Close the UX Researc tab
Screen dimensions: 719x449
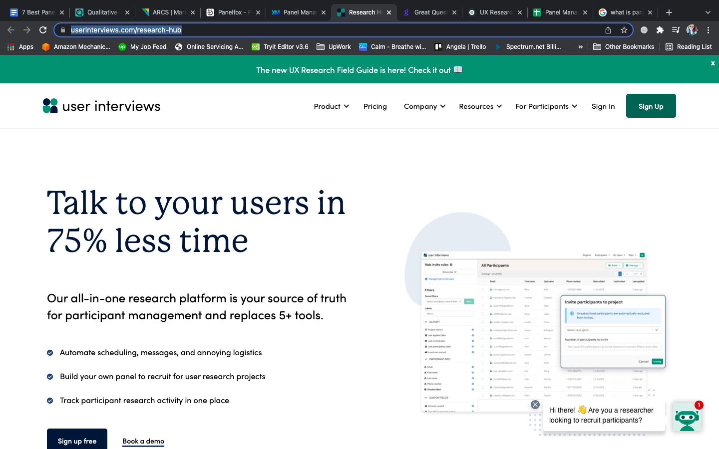(x=520, y=12)
